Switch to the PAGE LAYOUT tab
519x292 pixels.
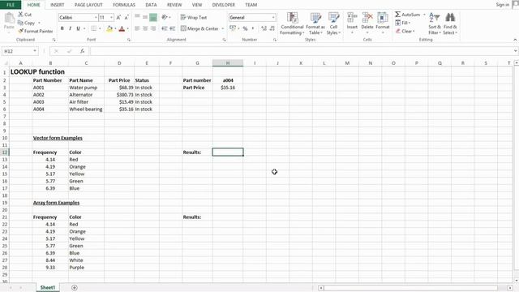(88, 5)
